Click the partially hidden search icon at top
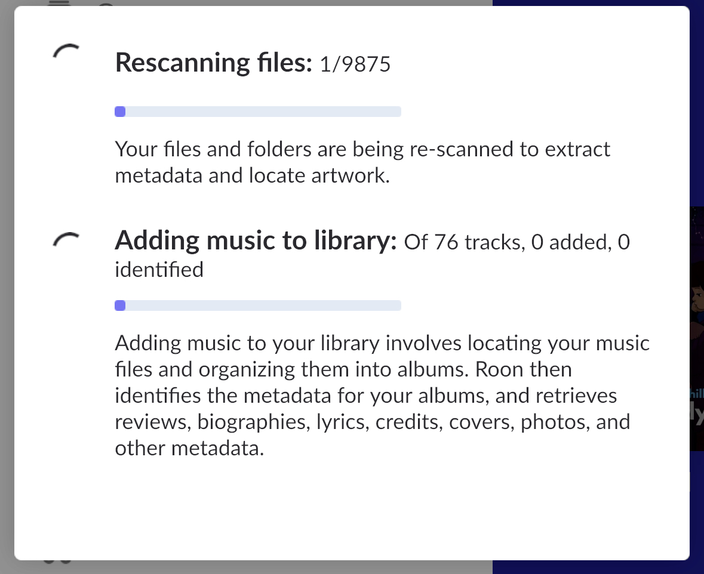704x574 pixels. pyautogui.click(x=107, y=4)
